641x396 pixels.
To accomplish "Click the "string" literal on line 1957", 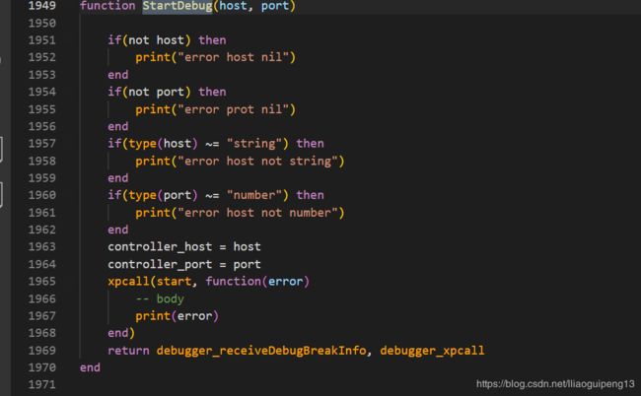I will (253, 143).
